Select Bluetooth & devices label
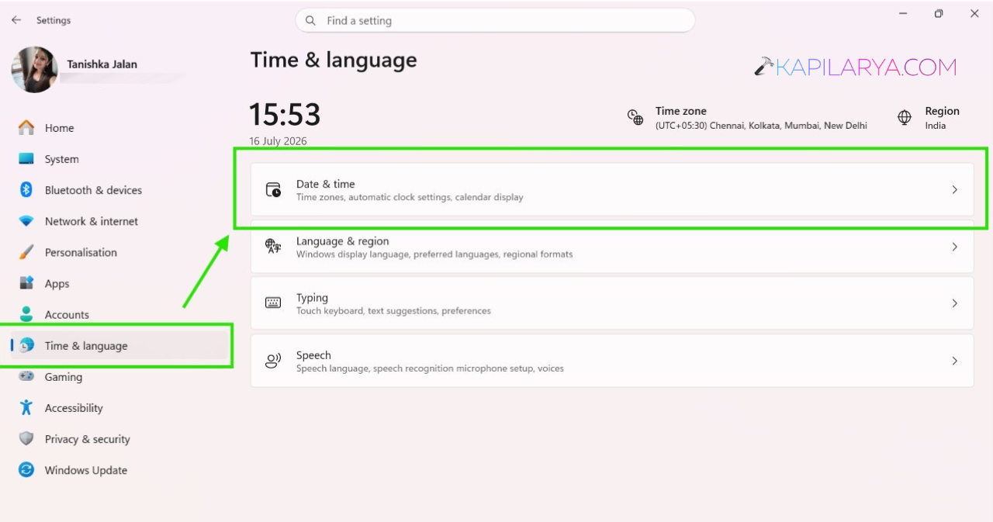Screen dimensions: 993x522 93,190
